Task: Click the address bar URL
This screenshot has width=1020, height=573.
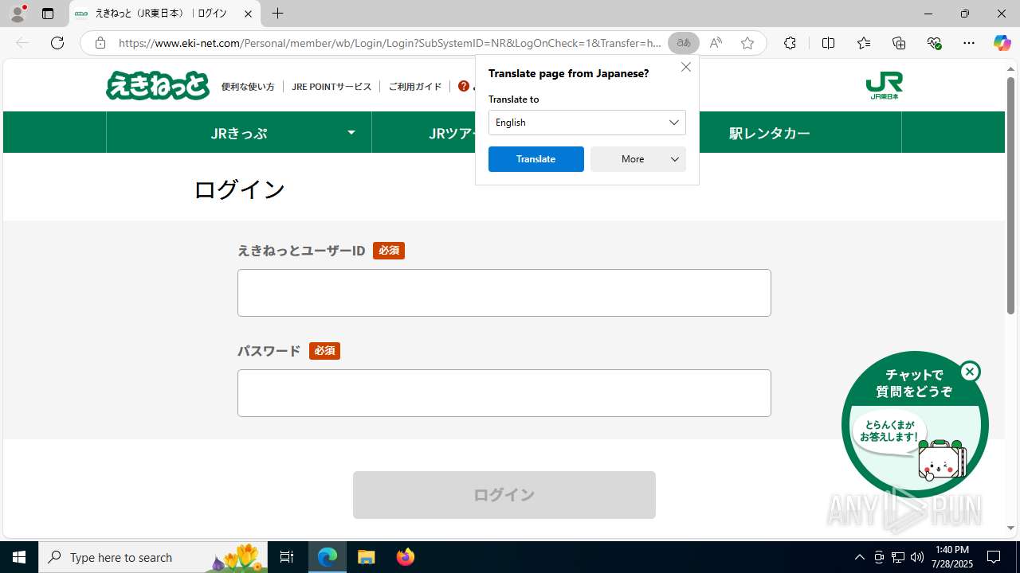Action: click(x=390, y=43)
